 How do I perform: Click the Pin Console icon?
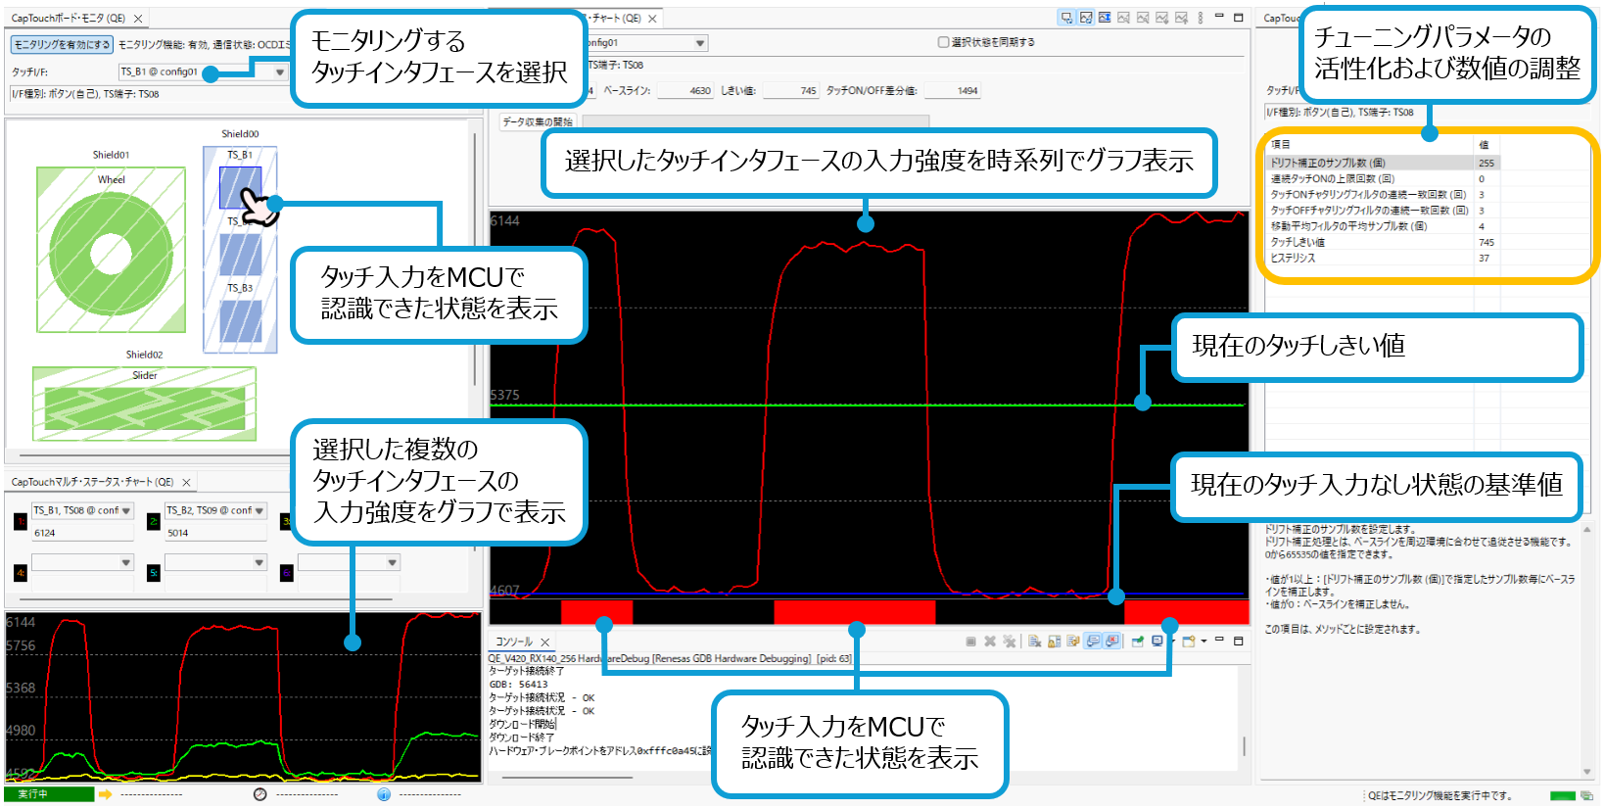pos(1138,642)
